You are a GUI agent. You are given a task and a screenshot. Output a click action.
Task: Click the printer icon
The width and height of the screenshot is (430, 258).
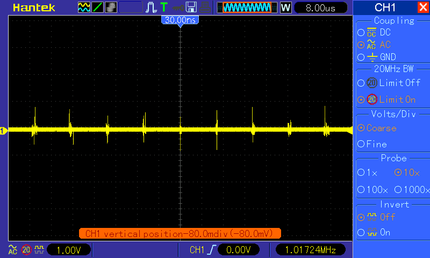[205, 8]
